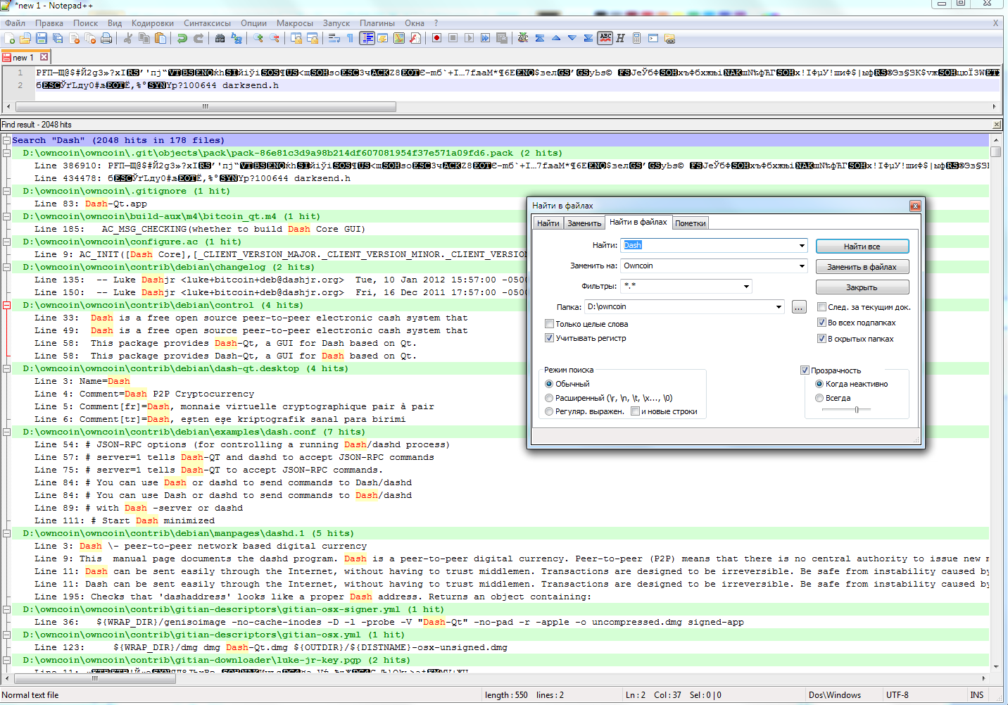Click the Replace toolbar icon
The image size is (1008, 705).
coord(237,38)
